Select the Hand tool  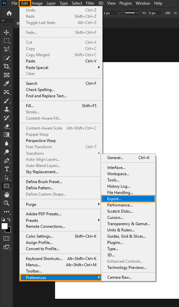point(7,195)
